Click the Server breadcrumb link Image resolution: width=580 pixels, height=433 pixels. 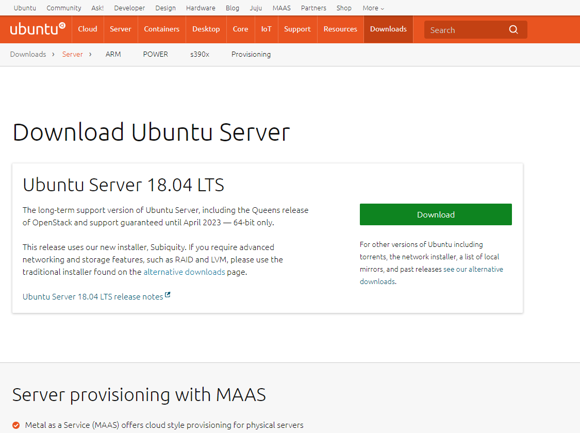73,54
